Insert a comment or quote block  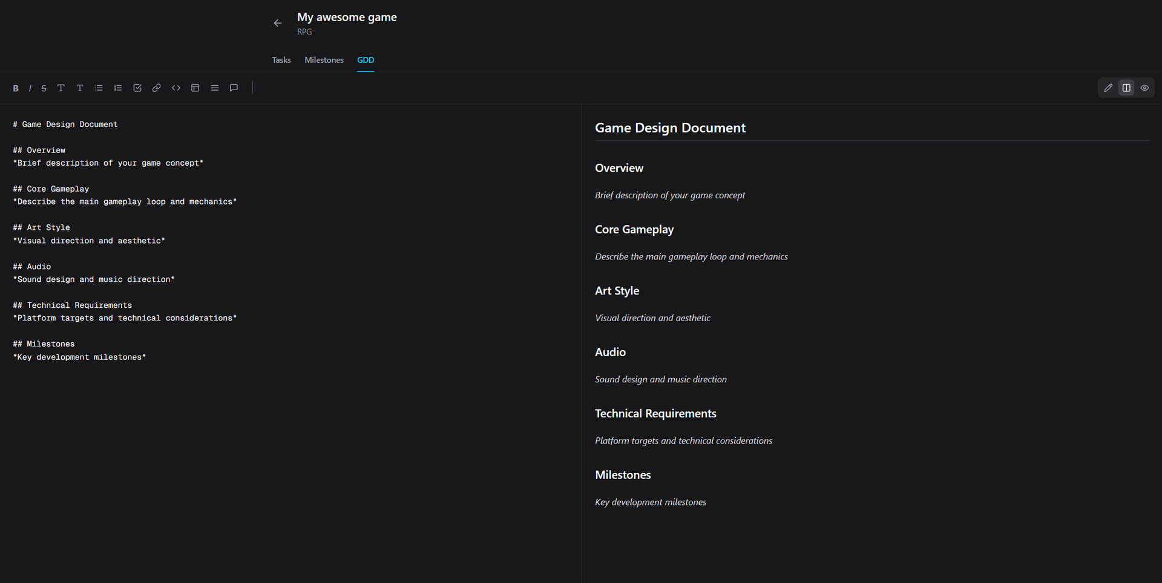(234, 88)
